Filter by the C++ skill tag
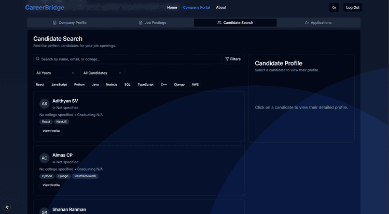This screenshot has height=214, width=389. [164, 84]
